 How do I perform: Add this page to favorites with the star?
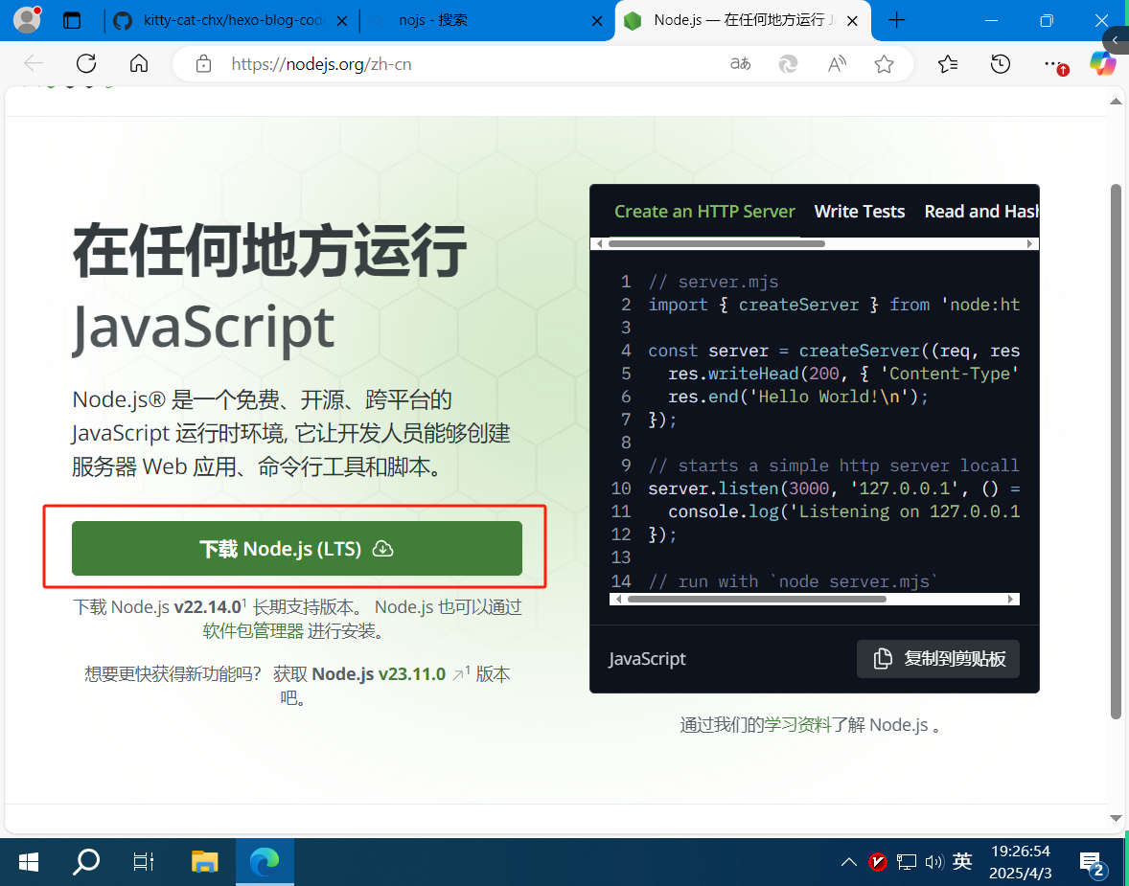pyautogui.click(x=885, y=64)
